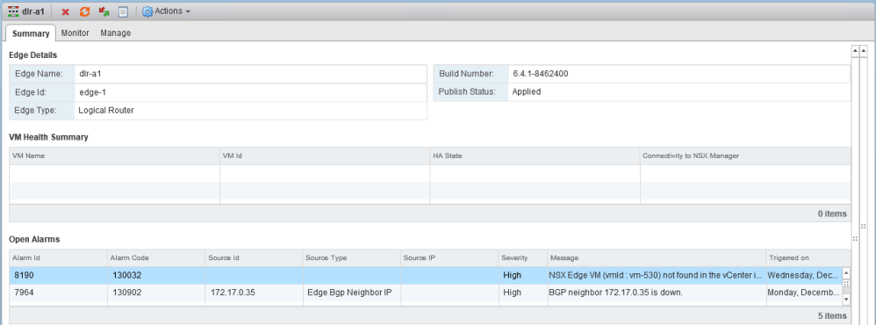This screenshot has height=325, width=876.
Task: Select alarm row 7964
Action: (425, 292)
